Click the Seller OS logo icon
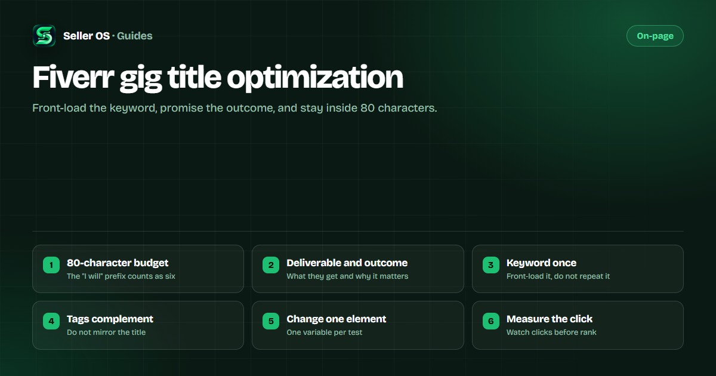716x376 pixels. [44, 36]
